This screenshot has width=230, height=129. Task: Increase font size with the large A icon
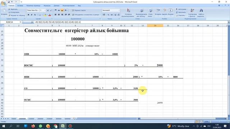coord(48,10)
